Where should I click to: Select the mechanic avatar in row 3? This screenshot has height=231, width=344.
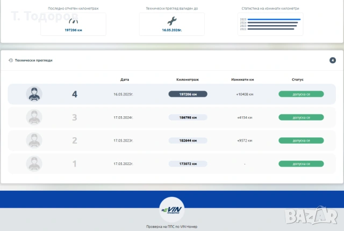pos(34,117)
